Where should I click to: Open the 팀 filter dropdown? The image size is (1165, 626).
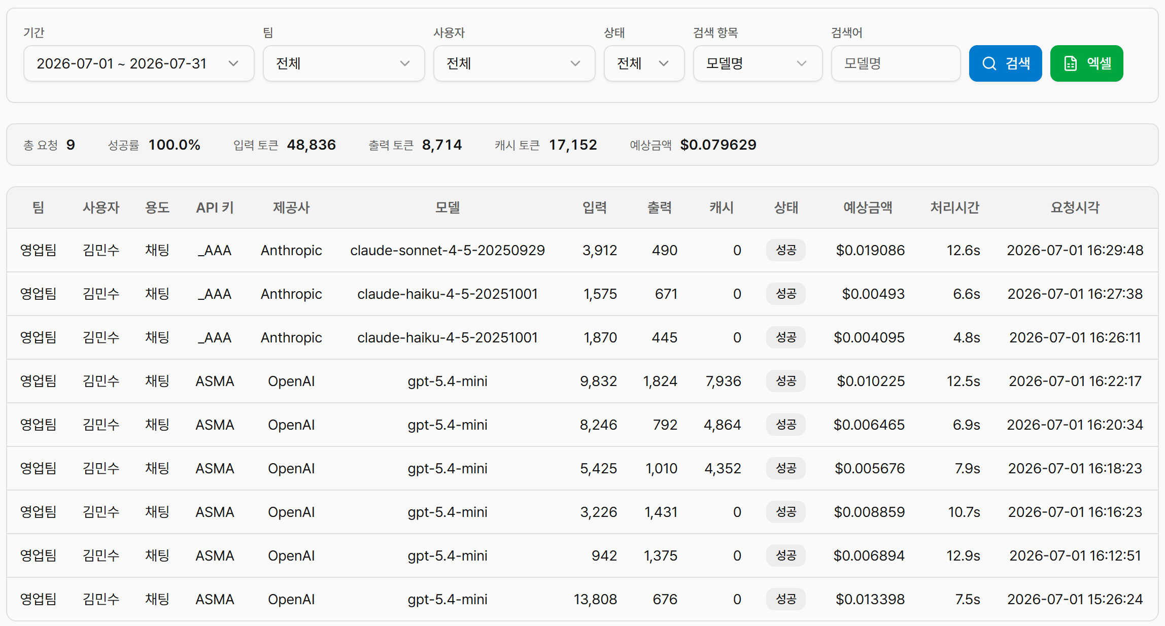click(344, 63)
